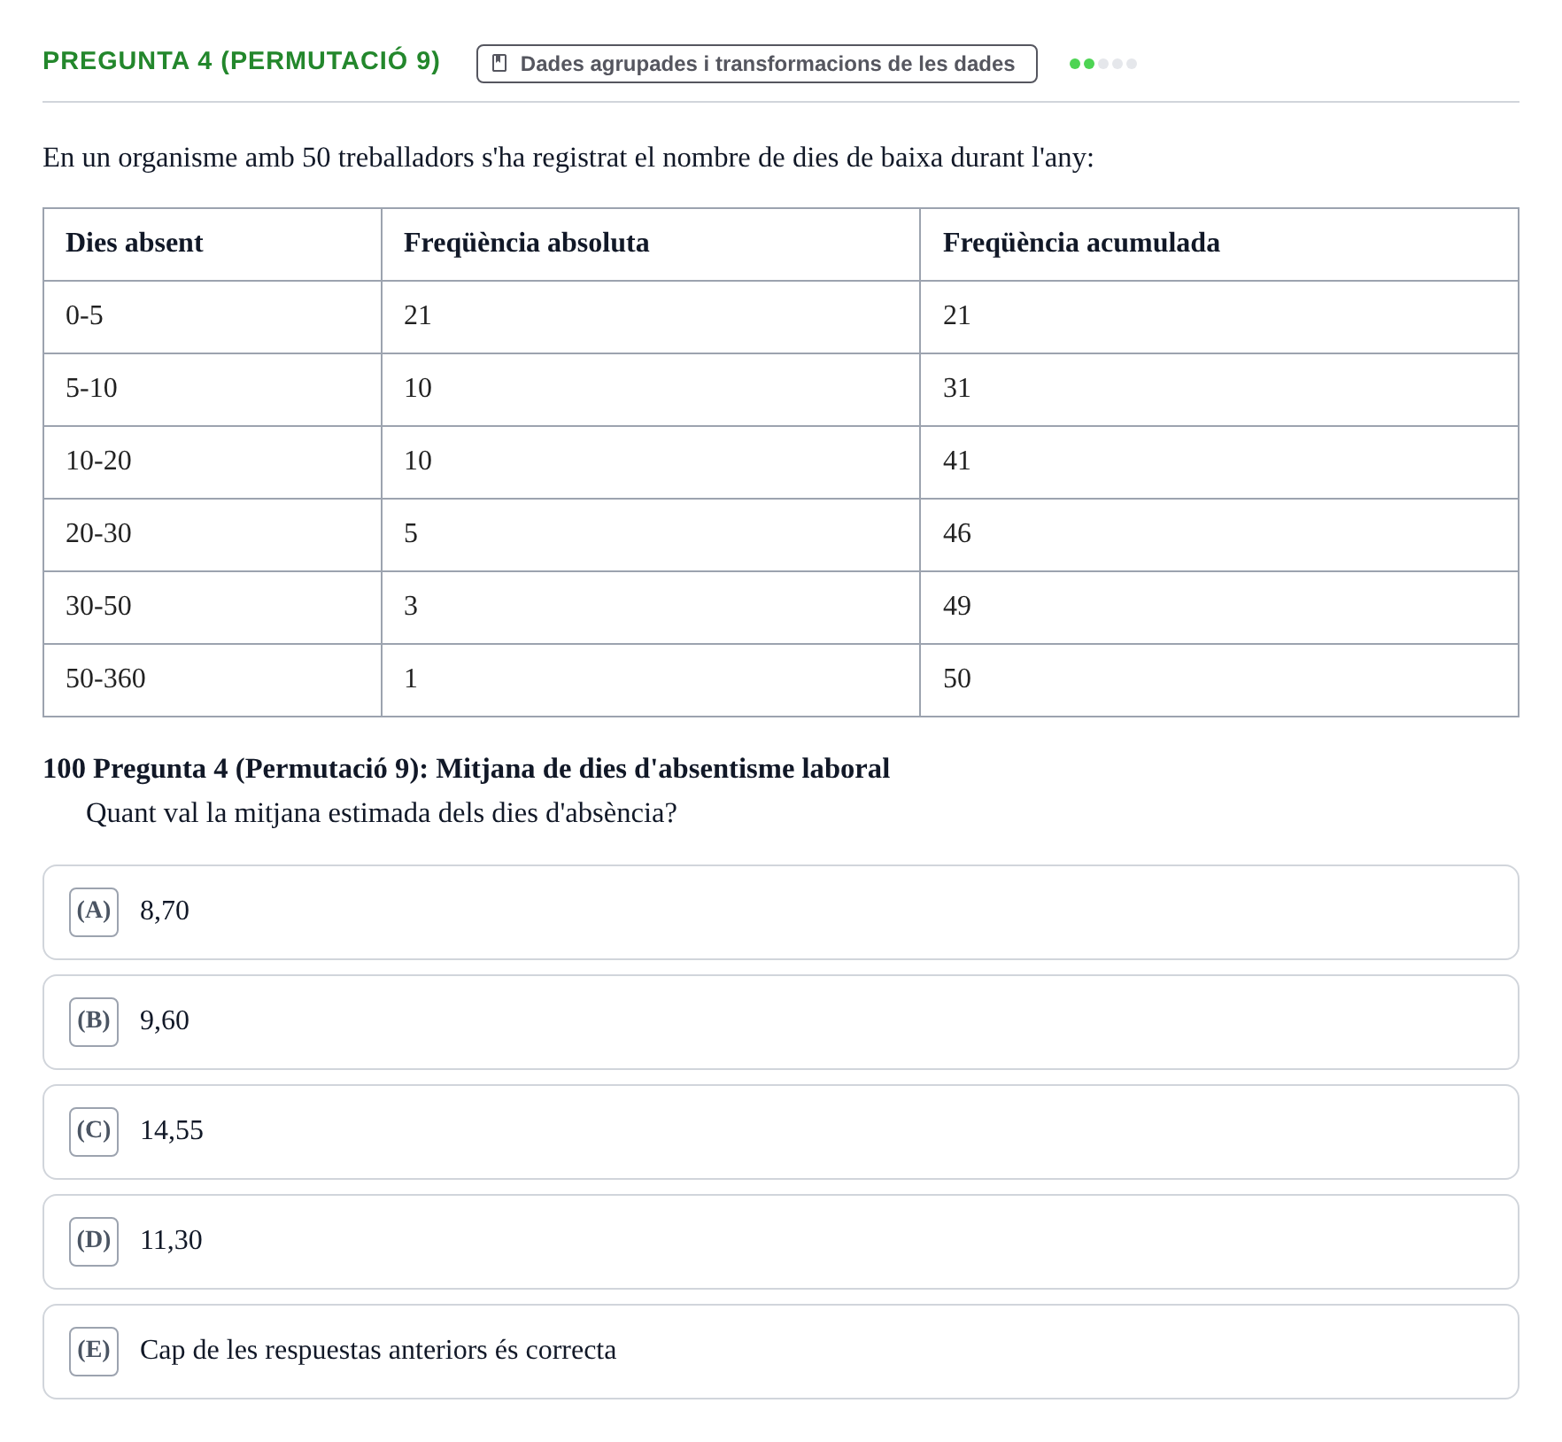Click the '5-10' interval cell

[x=213, y=390]
